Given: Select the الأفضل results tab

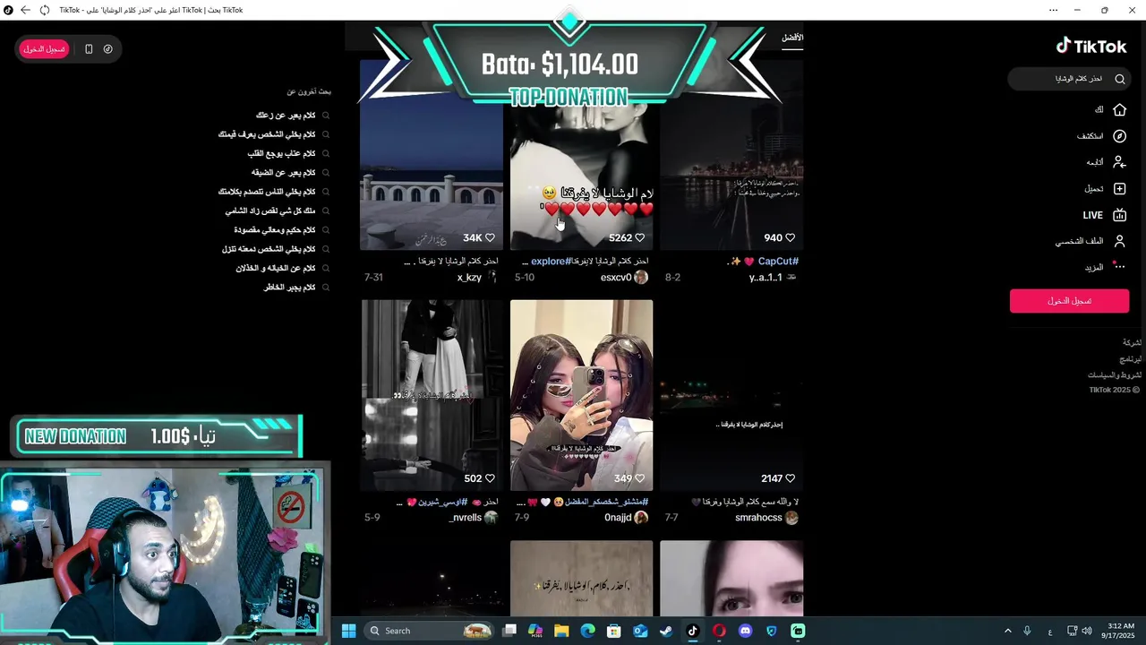Looking at the screenshot, I should (792, 38).
